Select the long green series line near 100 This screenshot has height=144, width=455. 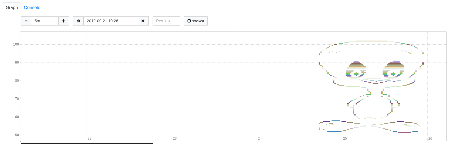click(x=371, y=42)
